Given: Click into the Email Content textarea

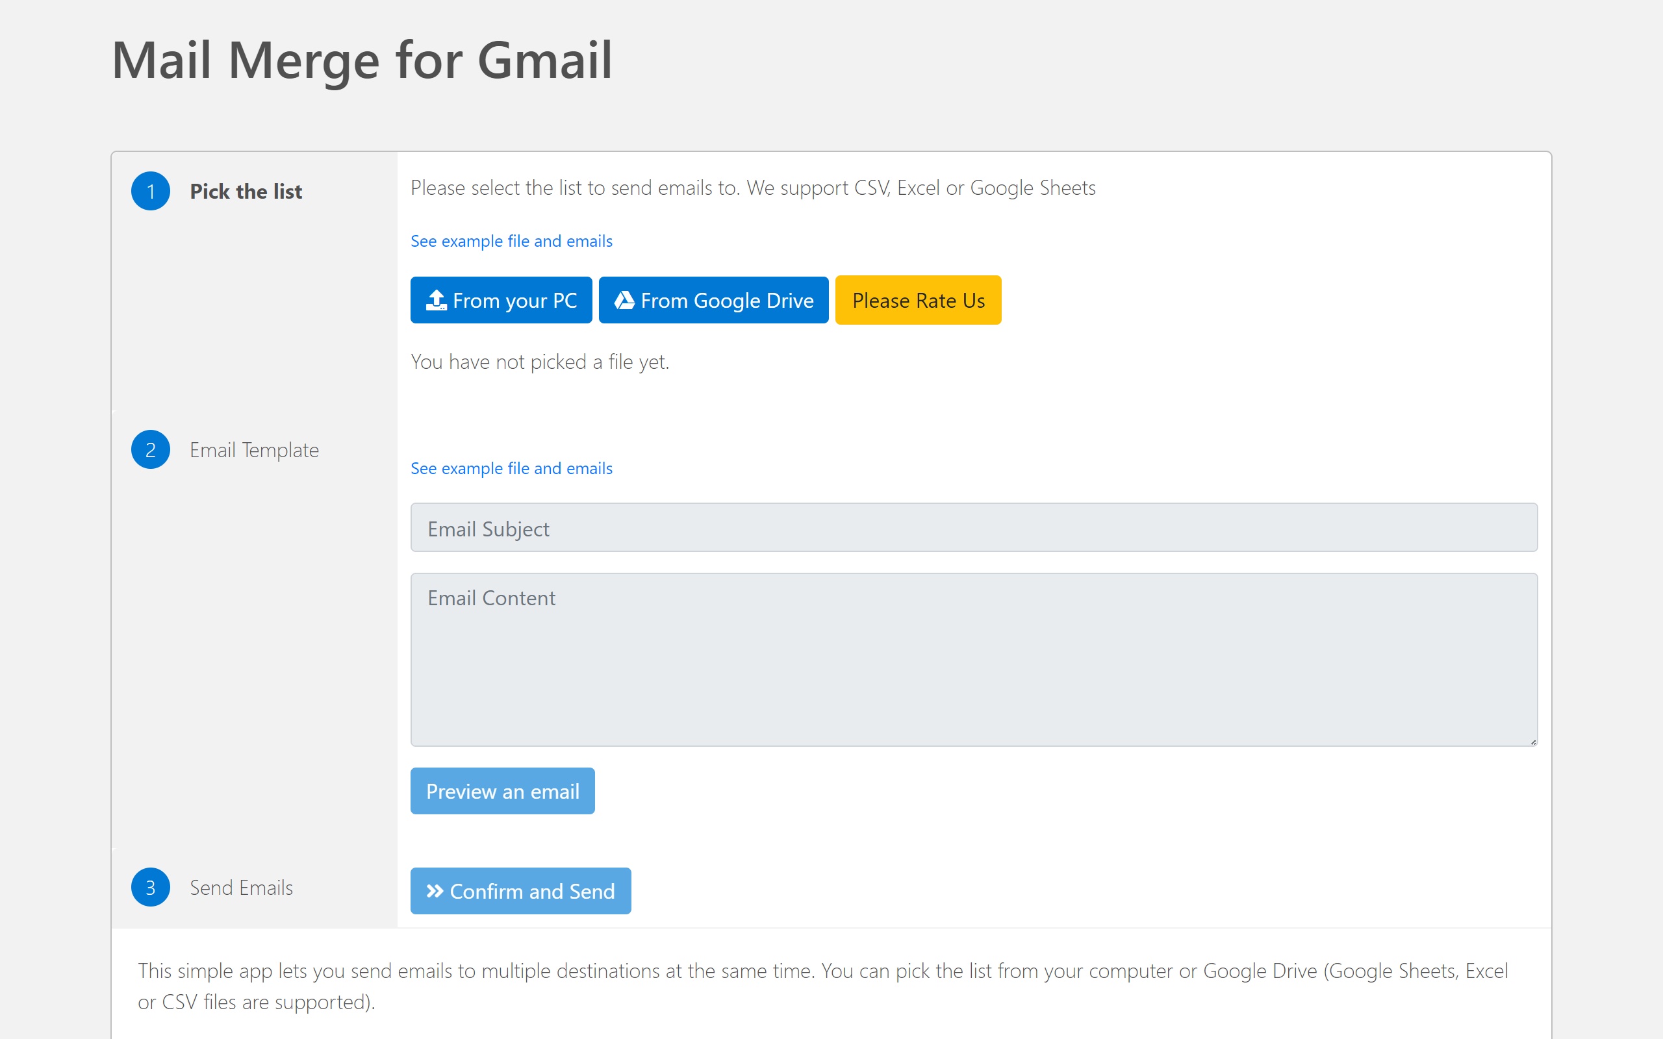Looking at the screenshot, I should coord(973,660).
